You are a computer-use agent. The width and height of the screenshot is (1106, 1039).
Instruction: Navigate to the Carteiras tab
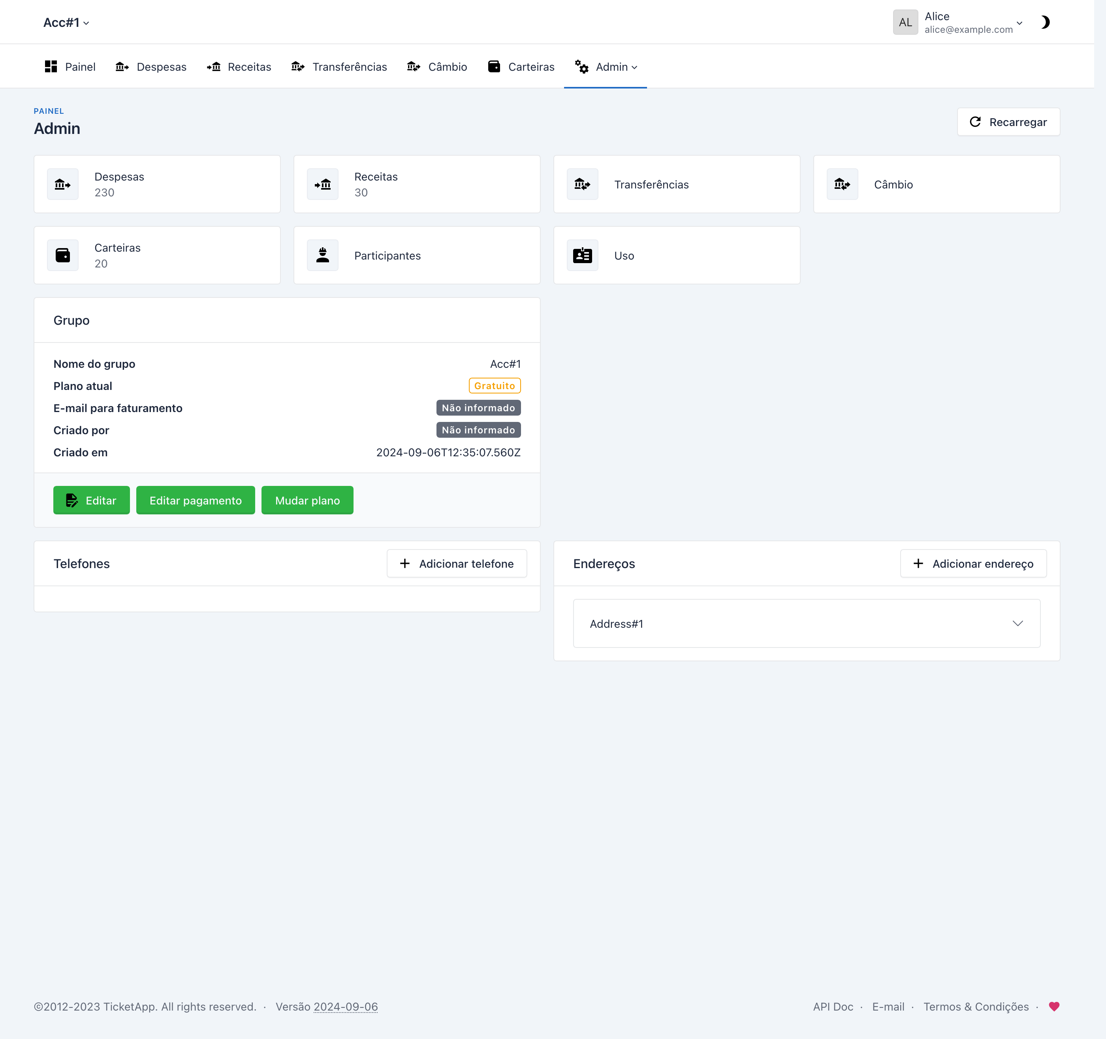pos(521,67)
